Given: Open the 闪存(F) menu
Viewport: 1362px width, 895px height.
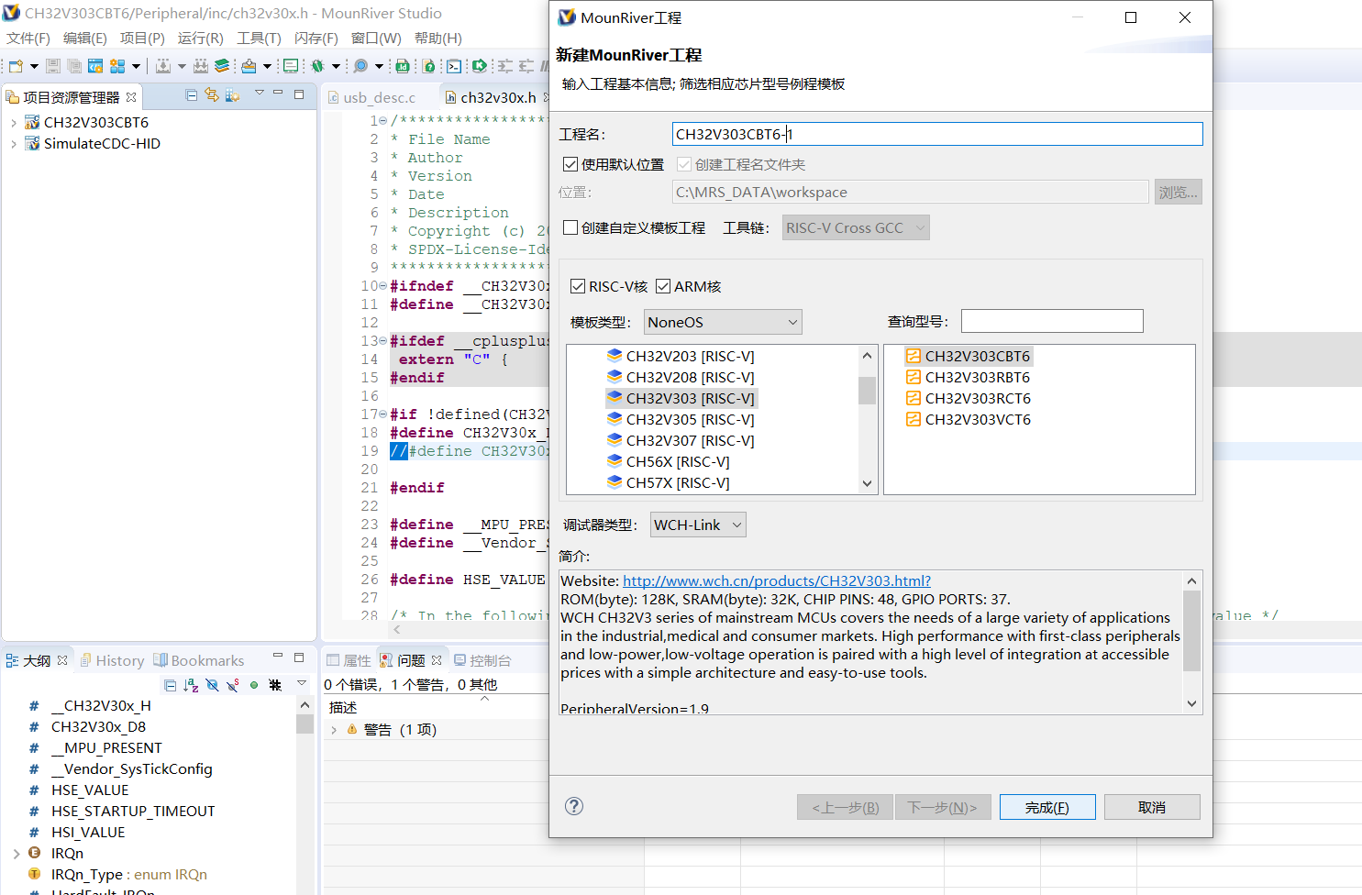Looking at the screenshot, I should point(316,38).
